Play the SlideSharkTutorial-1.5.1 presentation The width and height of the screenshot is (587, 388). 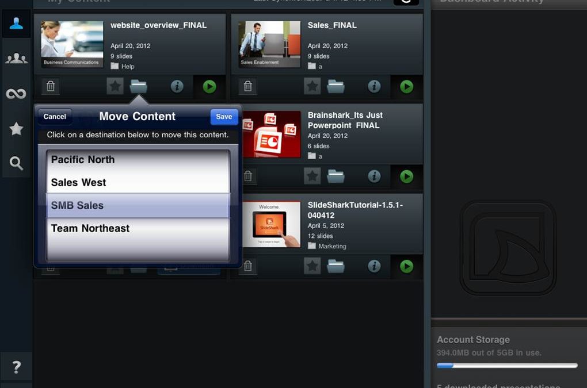tap(406, 267)
